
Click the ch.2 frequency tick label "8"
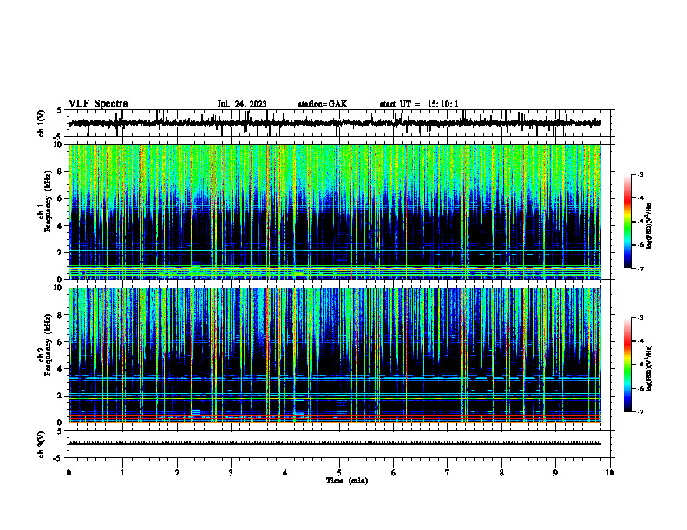tap(62, 315)
